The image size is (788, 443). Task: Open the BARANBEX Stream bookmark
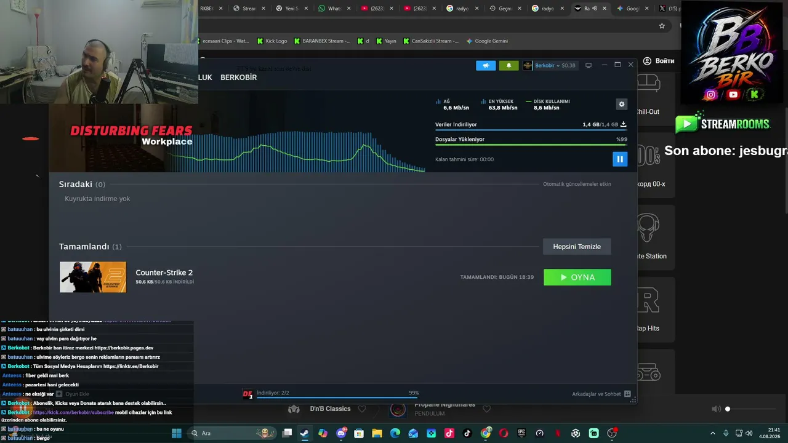pos(322,41)
